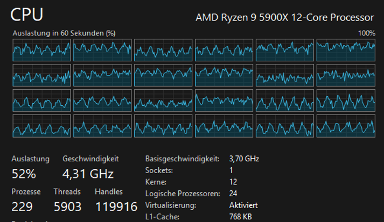Select the first core graph in top row
The width and height of the screenshot is (384, 222).
[42, 50]
